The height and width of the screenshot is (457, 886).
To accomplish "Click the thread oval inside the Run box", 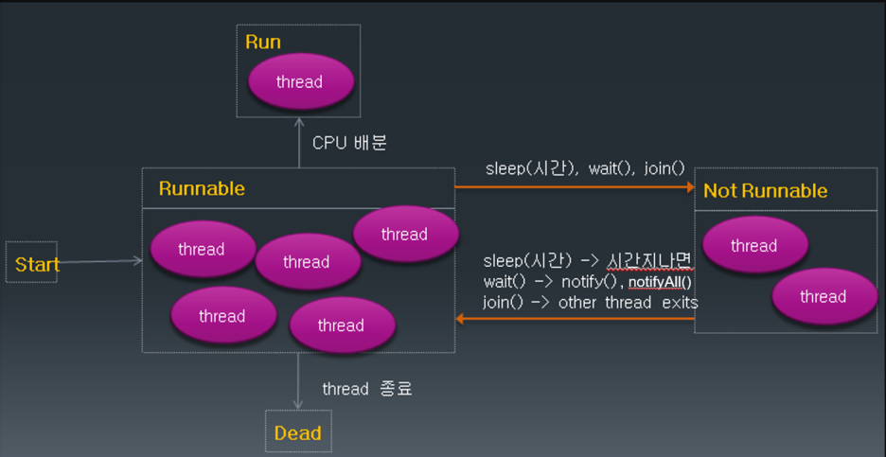I will click(x=301, y=81).
